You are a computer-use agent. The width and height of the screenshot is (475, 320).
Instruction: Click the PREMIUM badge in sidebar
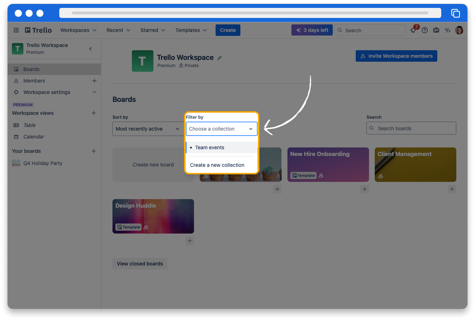click(x=23, y=105)
